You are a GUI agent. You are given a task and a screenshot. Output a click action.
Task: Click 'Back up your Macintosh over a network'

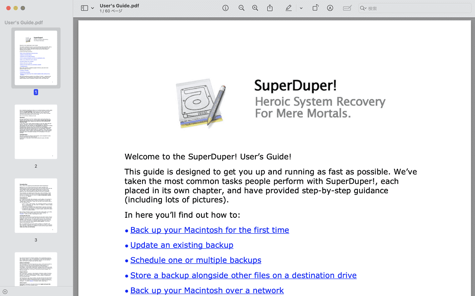pos(207,290)
